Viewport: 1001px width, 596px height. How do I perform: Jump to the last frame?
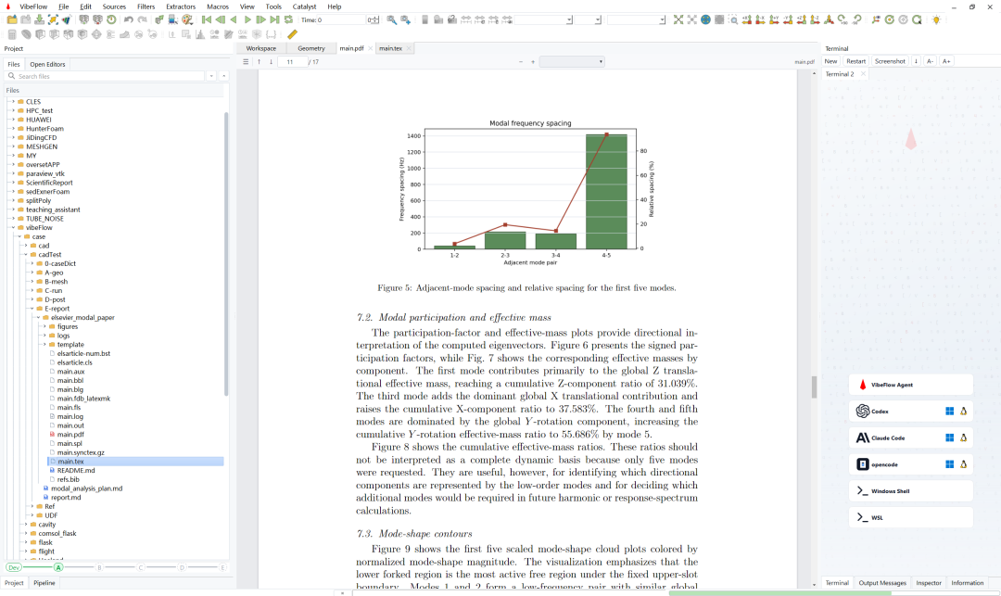click(x=274, y=19)
